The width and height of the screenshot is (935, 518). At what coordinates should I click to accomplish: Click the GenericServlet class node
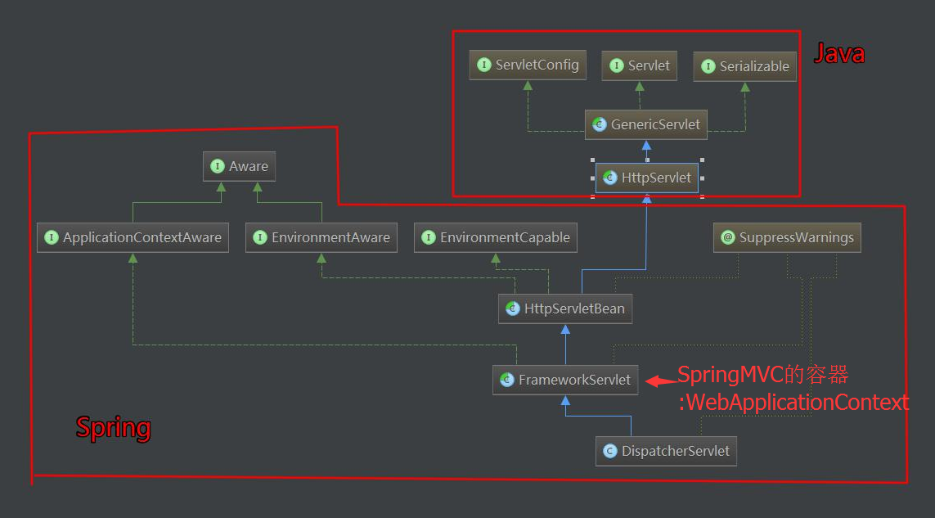coord(646,124)
